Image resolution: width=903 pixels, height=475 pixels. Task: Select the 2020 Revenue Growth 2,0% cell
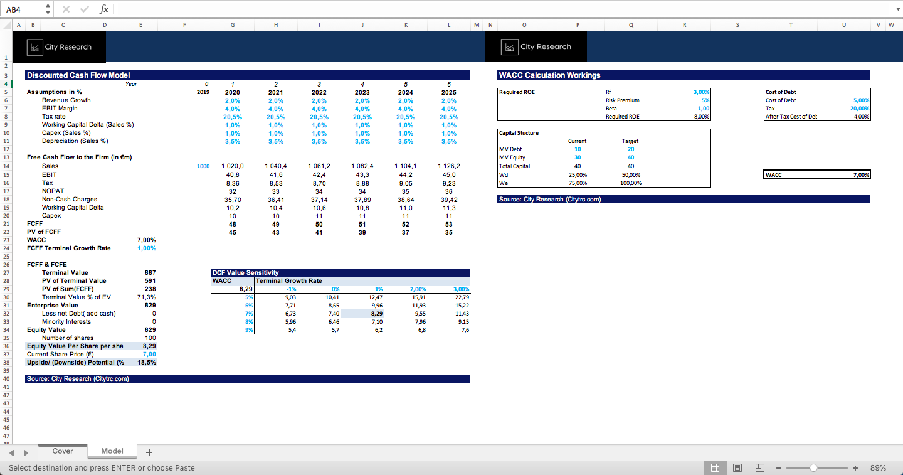[x=233, y=100]
